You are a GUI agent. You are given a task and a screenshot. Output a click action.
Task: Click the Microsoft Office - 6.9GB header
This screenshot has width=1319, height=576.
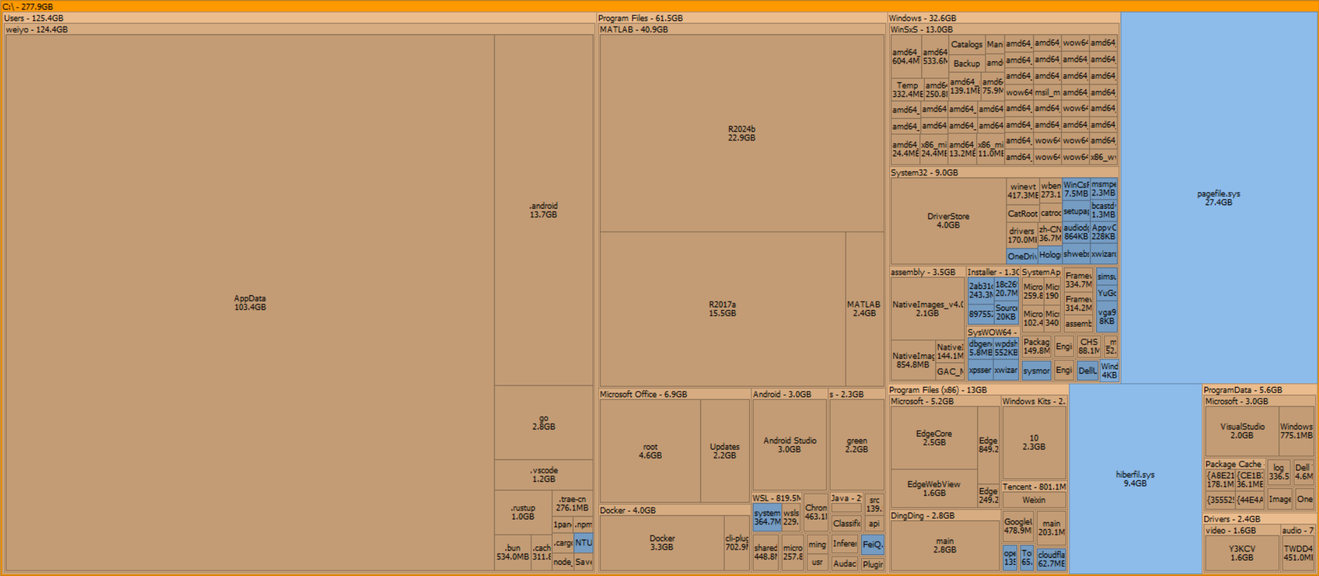click(675, 394)
